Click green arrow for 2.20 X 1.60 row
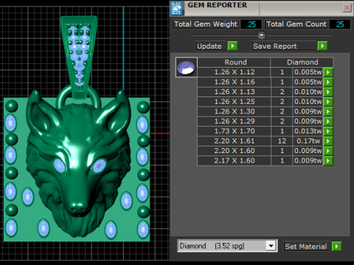This screenshot has width=354, height=265. click(328, 151)
